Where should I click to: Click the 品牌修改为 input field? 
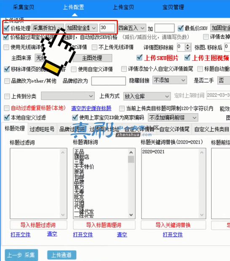109,81
